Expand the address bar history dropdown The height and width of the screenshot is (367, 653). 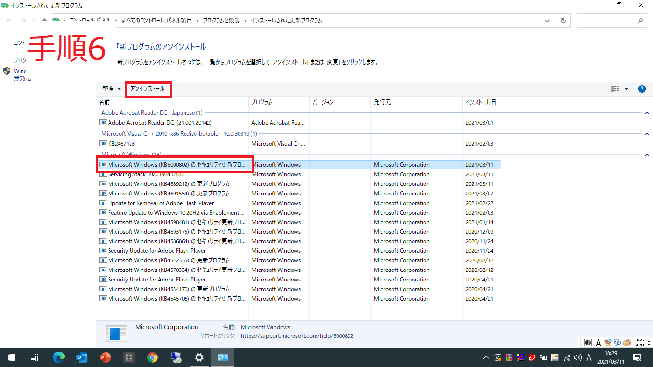pos(548,21)
